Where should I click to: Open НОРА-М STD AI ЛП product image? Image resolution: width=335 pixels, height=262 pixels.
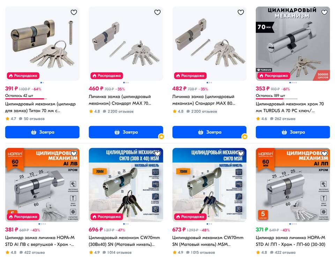293,185
